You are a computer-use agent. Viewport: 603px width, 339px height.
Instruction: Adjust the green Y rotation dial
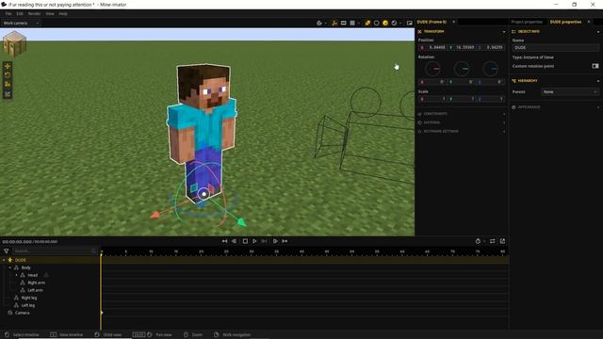click(x=462, y=69)
